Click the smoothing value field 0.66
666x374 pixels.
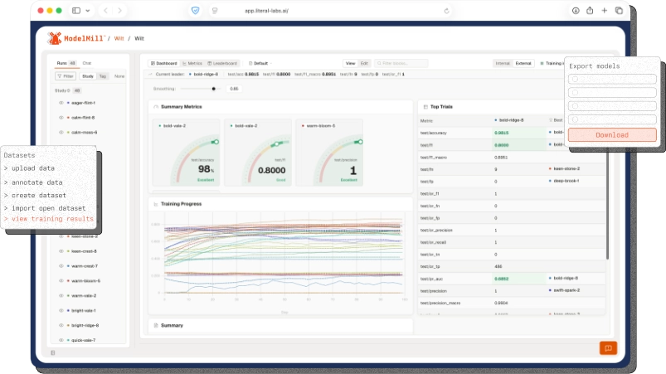click(234, 89)
